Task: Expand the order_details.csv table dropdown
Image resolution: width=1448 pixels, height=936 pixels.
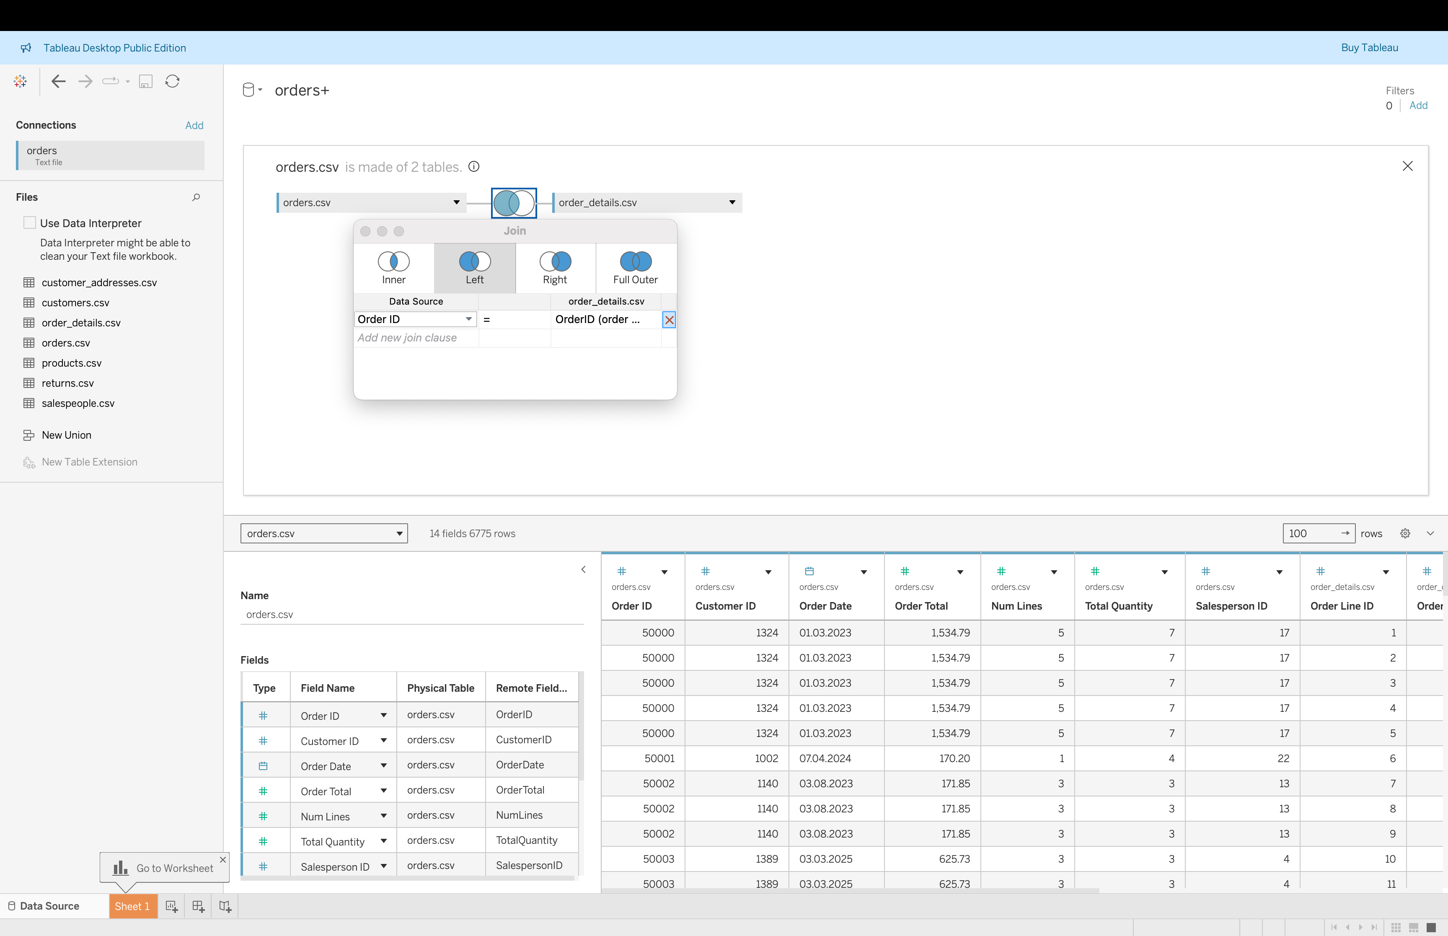Action: (732, 203)
